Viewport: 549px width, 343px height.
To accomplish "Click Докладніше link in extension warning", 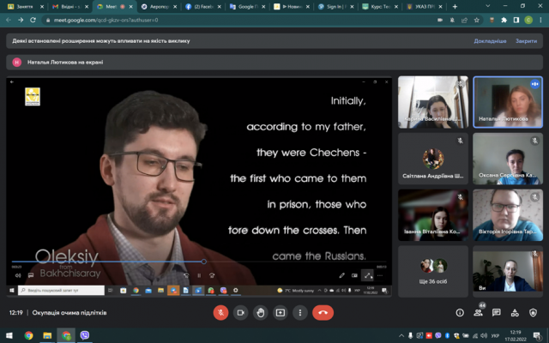I will click(x=490, y=41).
